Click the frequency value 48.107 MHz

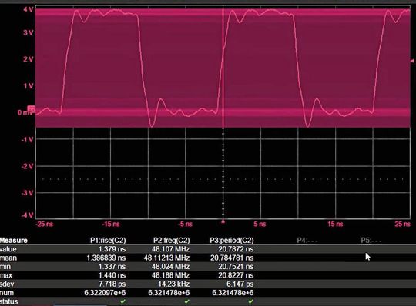tap(171, 249)
